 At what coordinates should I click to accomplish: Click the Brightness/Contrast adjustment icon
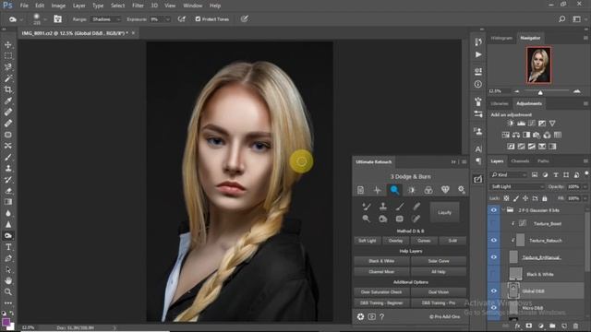click(511, 124)
